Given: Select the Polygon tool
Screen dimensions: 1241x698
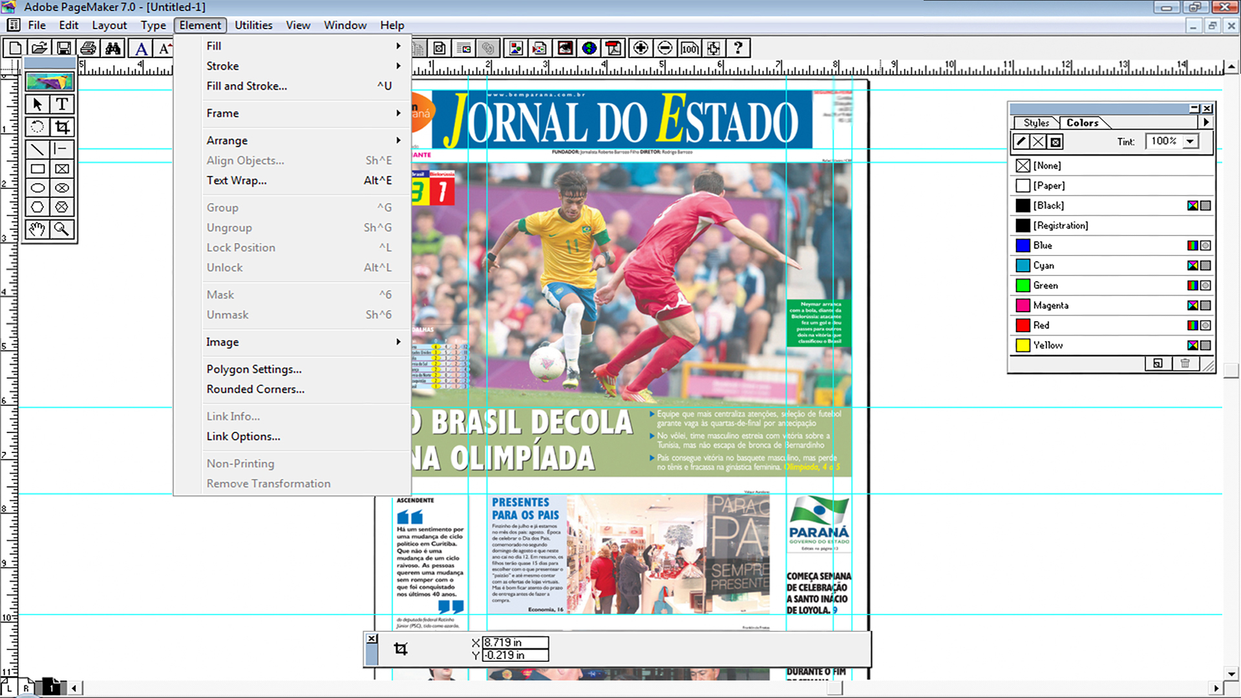Looking at the screenshot, I should tap(37, 207).
